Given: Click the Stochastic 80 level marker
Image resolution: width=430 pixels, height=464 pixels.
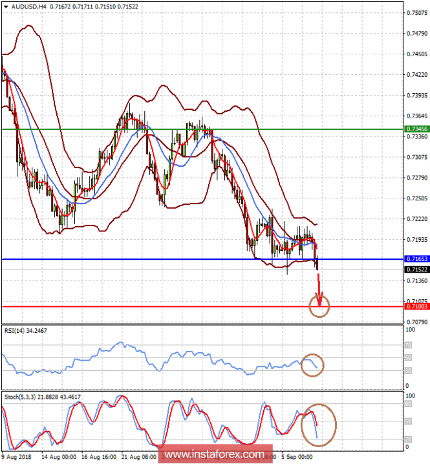Looking at the screenshot, I should tap(408, 404).
